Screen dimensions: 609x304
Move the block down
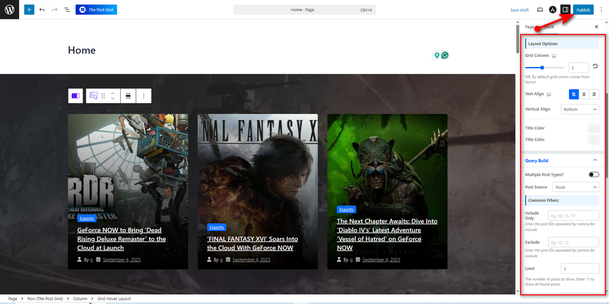[113, 98]
